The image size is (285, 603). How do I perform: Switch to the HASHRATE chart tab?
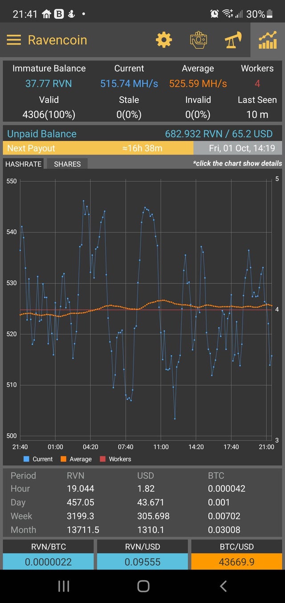click(x=23, y=164)
